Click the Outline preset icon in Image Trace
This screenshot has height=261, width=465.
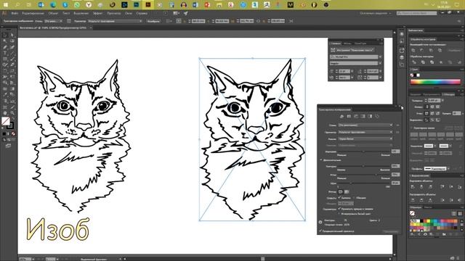tap(377, 116)
